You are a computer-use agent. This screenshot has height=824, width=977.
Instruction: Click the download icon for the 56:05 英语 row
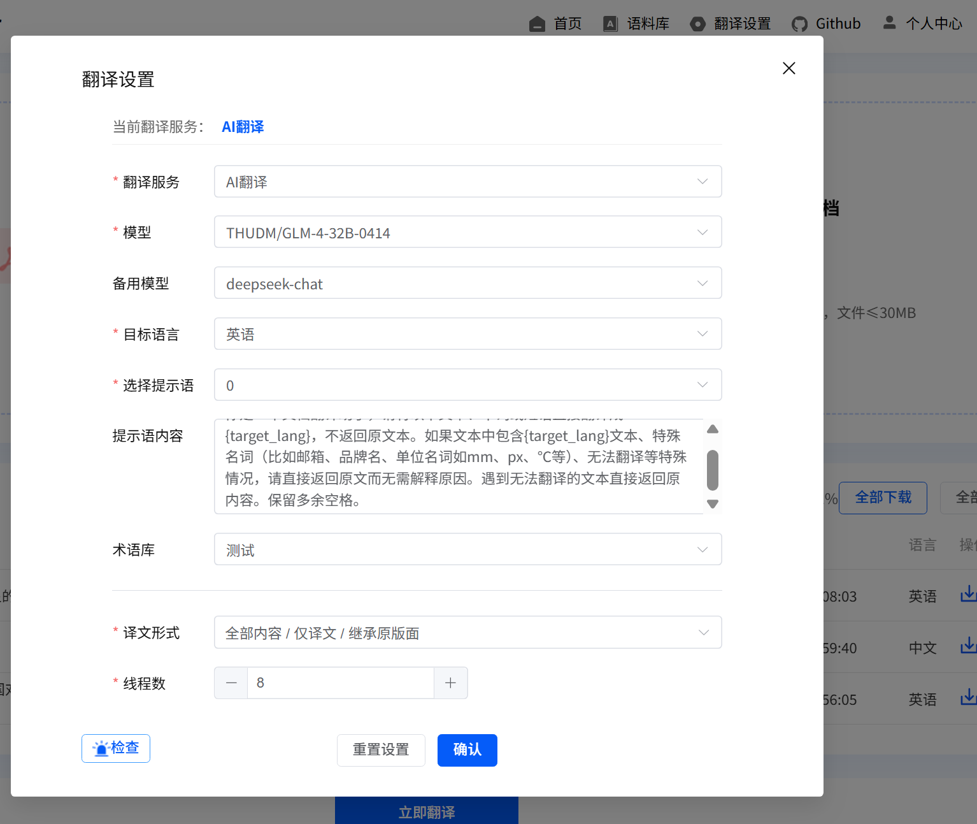click(969, 696)
